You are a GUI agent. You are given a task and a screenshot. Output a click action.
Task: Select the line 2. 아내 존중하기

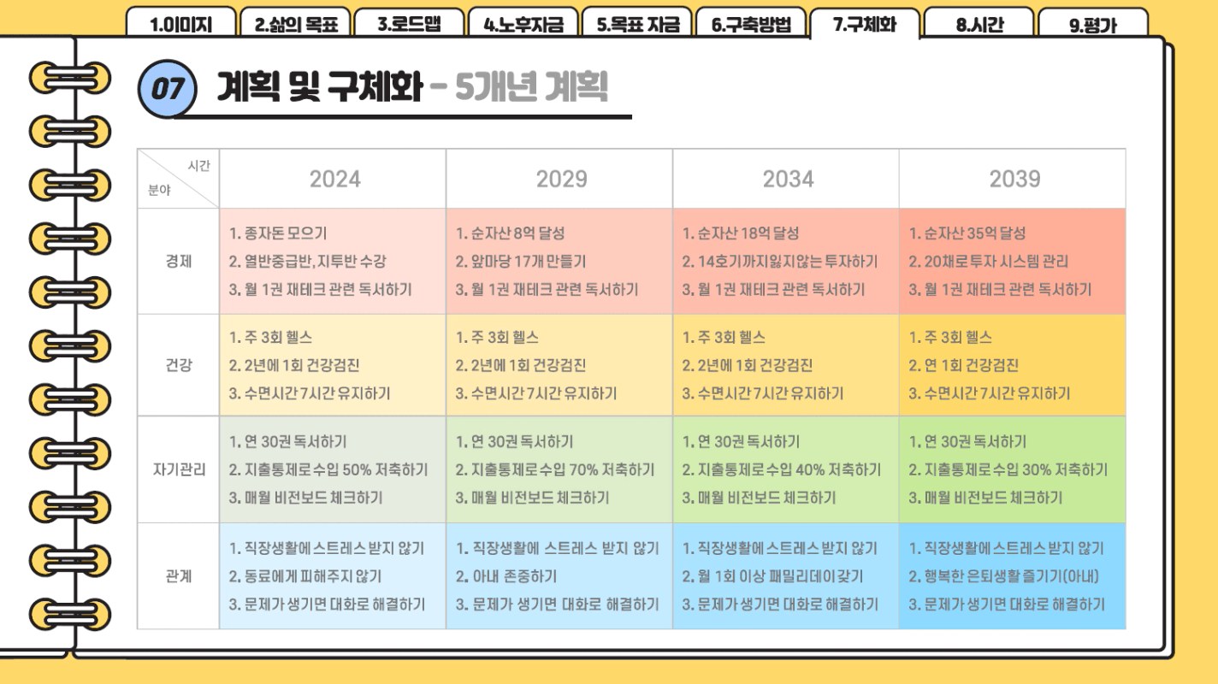506,576
